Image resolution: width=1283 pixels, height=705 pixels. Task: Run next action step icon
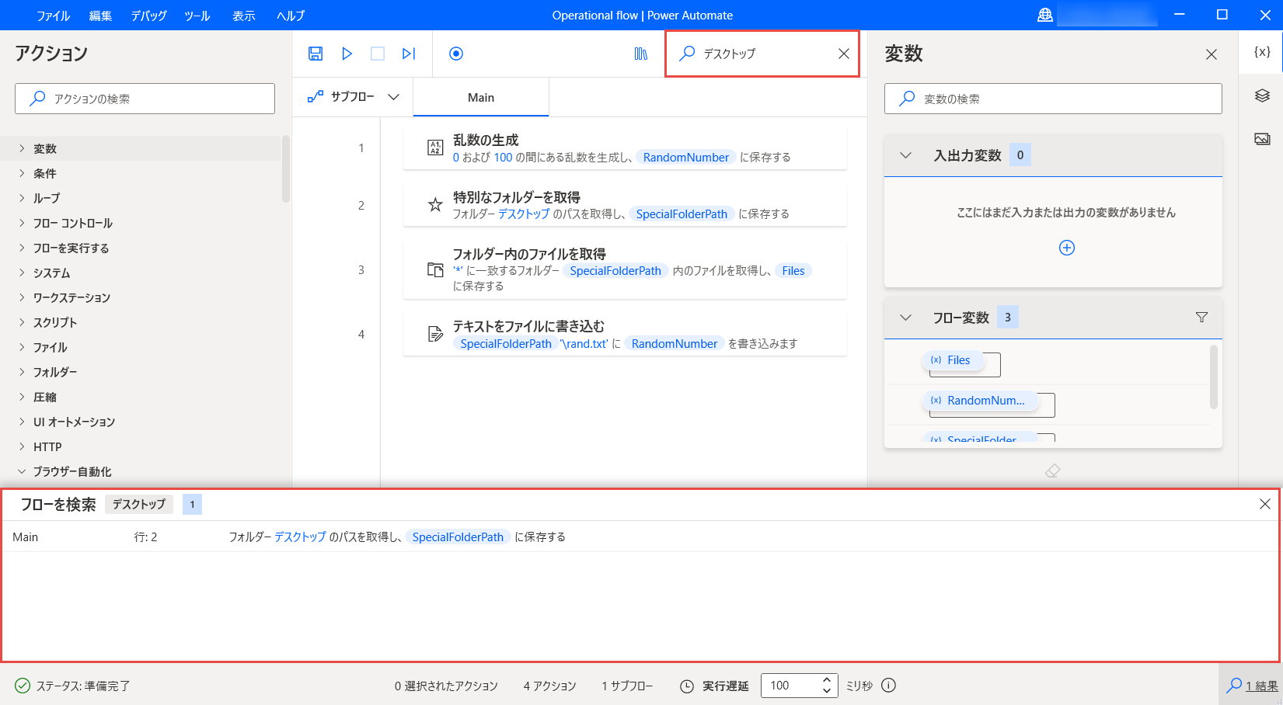409,54
